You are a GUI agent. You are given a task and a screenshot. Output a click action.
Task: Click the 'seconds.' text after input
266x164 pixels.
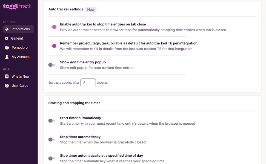click(102, 83)
